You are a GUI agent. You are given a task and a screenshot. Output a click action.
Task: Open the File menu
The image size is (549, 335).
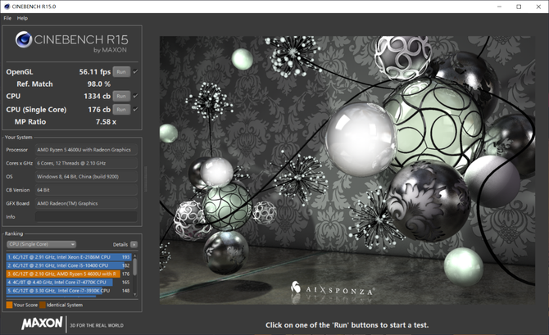point(7,18)
